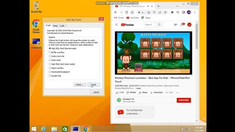Mute the Monkey Preschool tab audio icon
The width and height of the screenshot is (235, 132).
pos(148,6)
